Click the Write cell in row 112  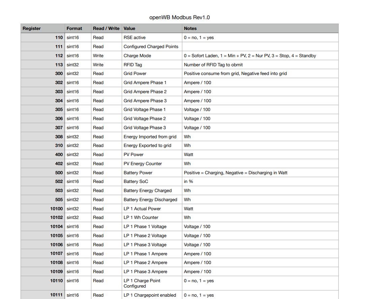tap(106, 56)
